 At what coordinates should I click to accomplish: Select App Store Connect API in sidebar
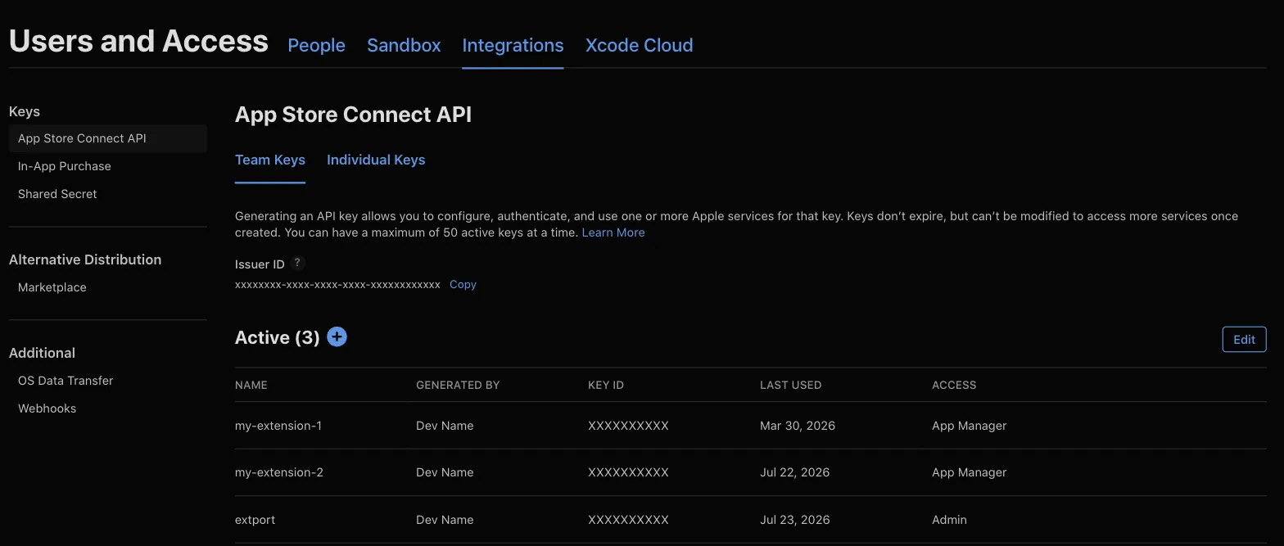pos(108,138)
